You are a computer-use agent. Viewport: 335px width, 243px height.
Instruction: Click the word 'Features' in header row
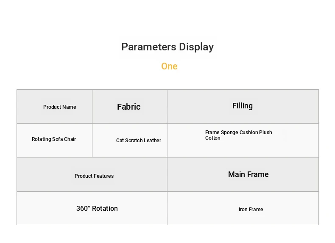coord(103,176)
